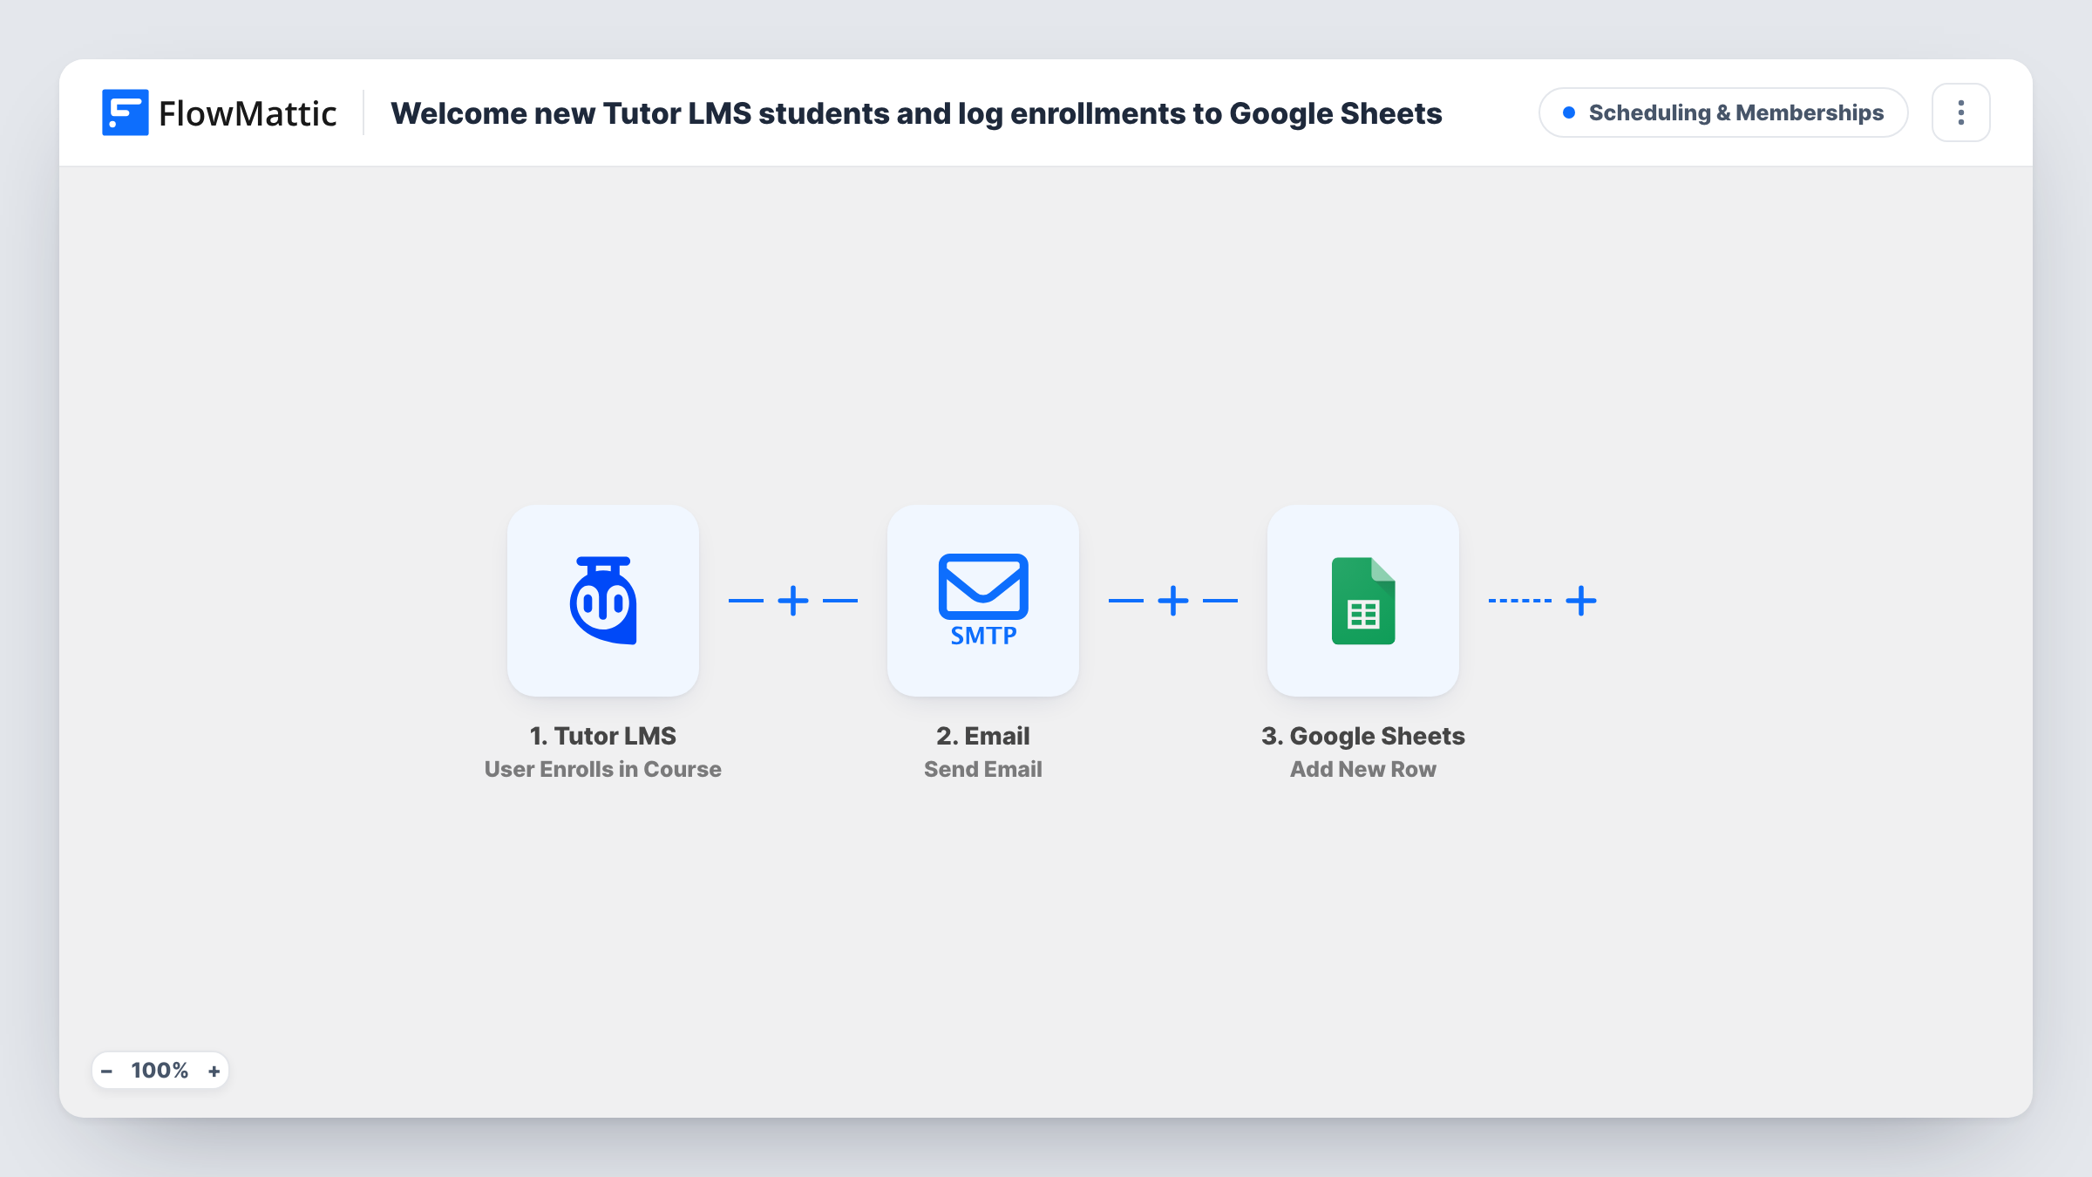Click the '3. Google Sheets' label
2092x1177 pixels.
[1363, 736]
